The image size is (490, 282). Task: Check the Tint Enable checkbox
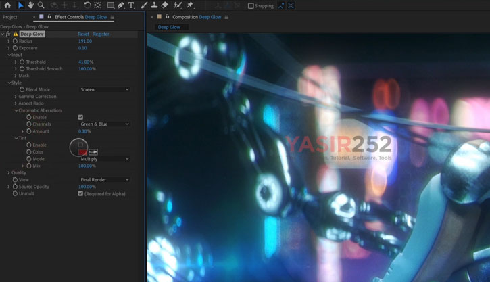[x=80, y=145]
